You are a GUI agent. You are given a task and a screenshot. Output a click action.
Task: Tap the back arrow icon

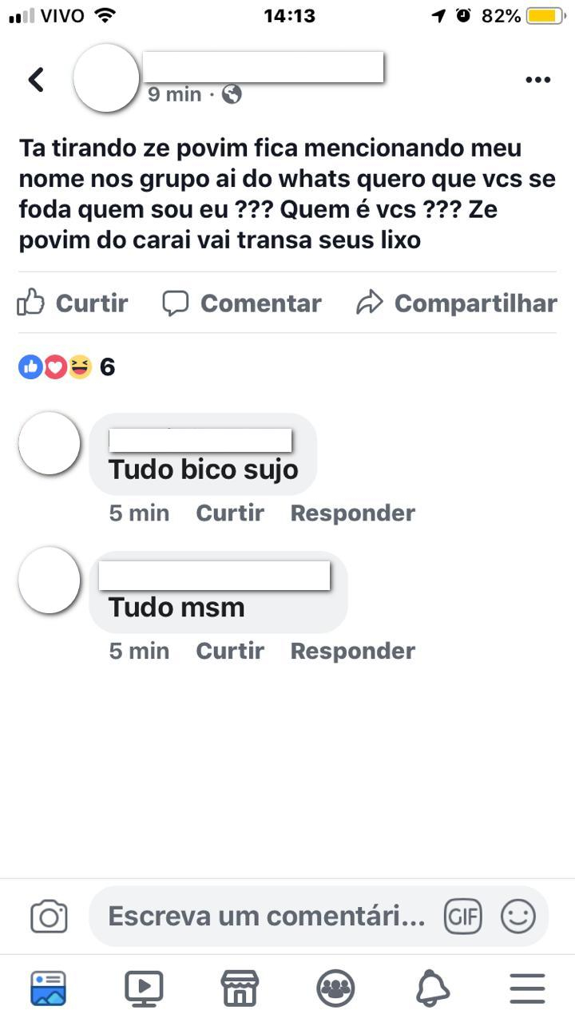(36, 79)
